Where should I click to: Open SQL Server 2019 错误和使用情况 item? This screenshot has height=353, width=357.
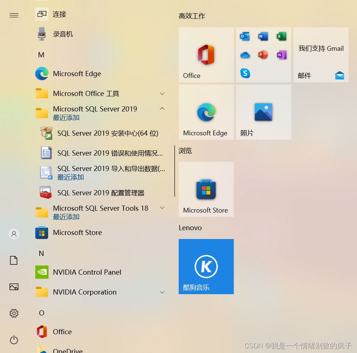tap(103, 153)
